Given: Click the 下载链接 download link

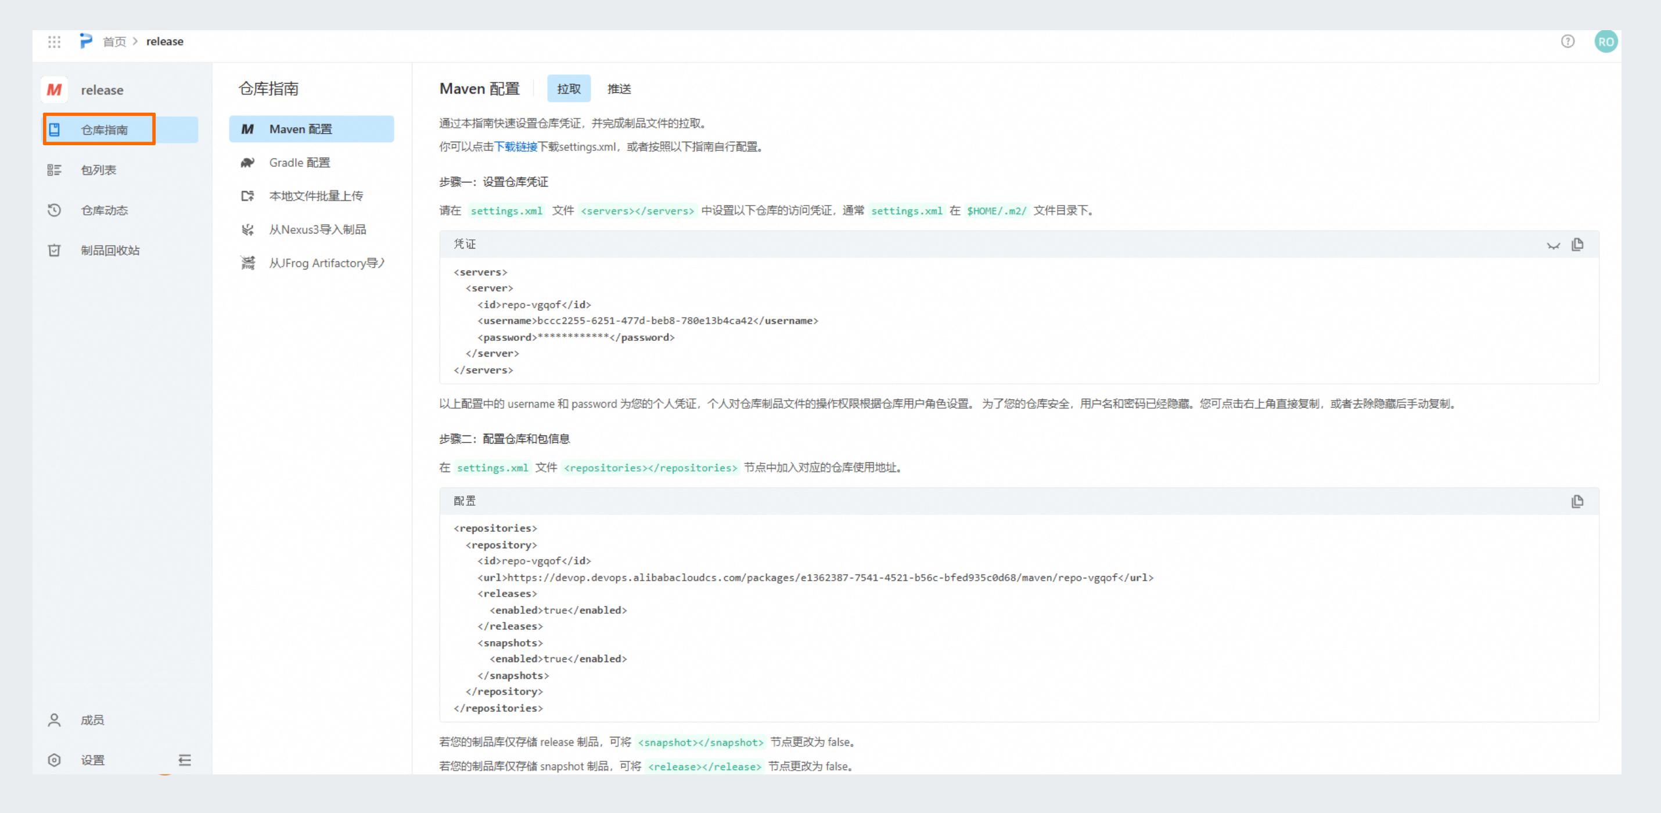Looking at the screenshot, I should [515, 147].
